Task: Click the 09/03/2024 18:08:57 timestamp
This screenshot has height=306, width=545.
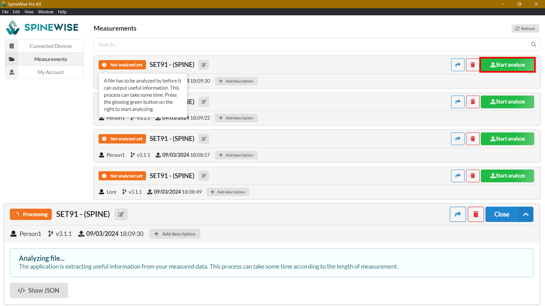Action: click(x=186, y=155)
